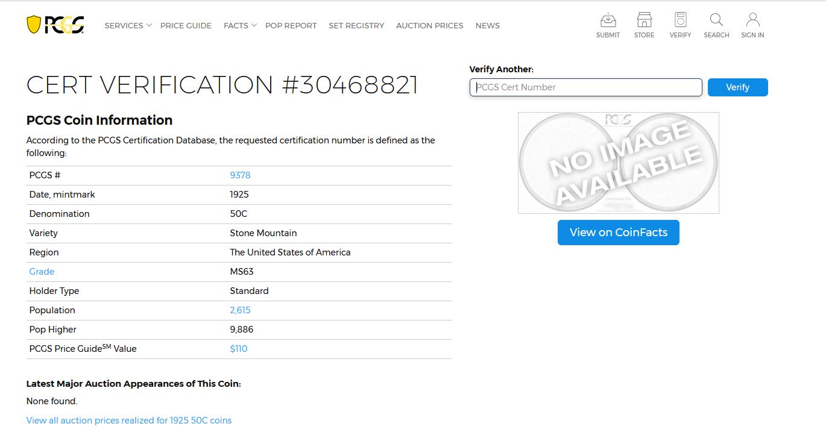The height and width of the screenshot is (441, 826).
Task: Click the None found auction text
Action: point(52,401)
